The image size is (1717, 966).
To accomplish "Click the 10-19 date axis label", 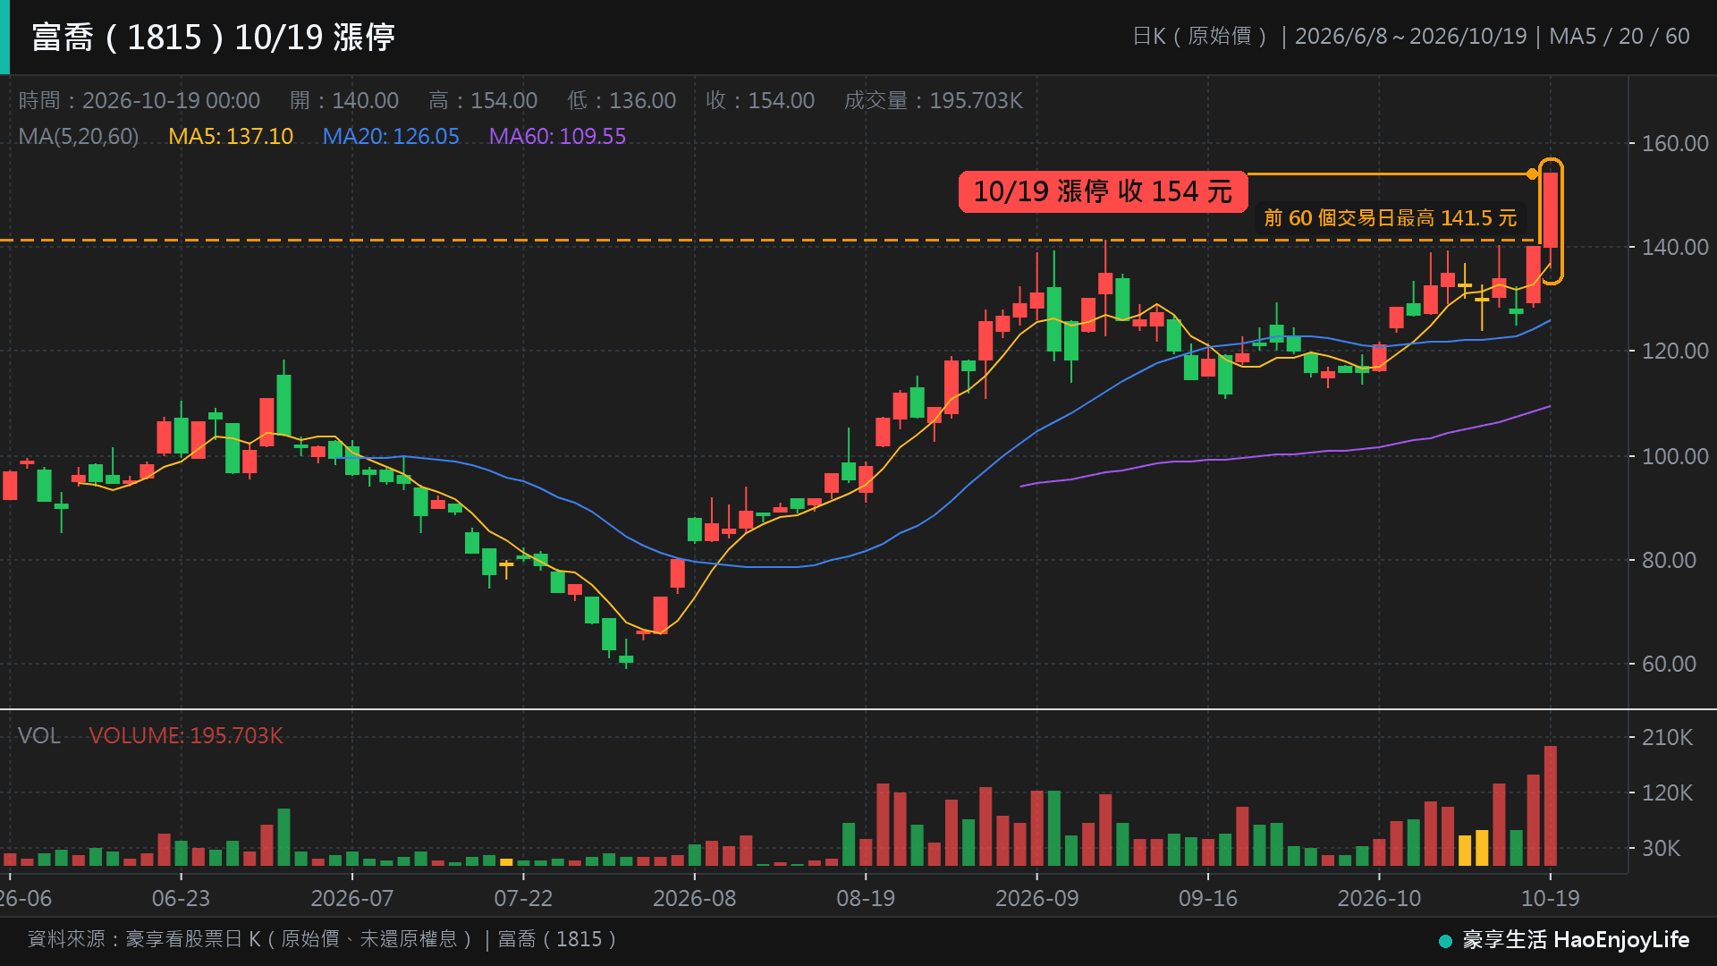I will (x=1551, y=898).
